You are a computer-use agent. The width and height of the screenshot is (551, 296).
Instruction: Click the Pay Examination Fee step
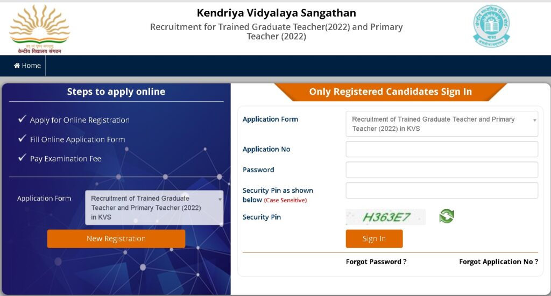(66, 159)
